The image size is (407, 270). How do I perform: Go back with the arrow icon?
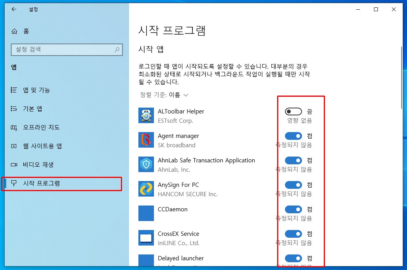[14, 9]
